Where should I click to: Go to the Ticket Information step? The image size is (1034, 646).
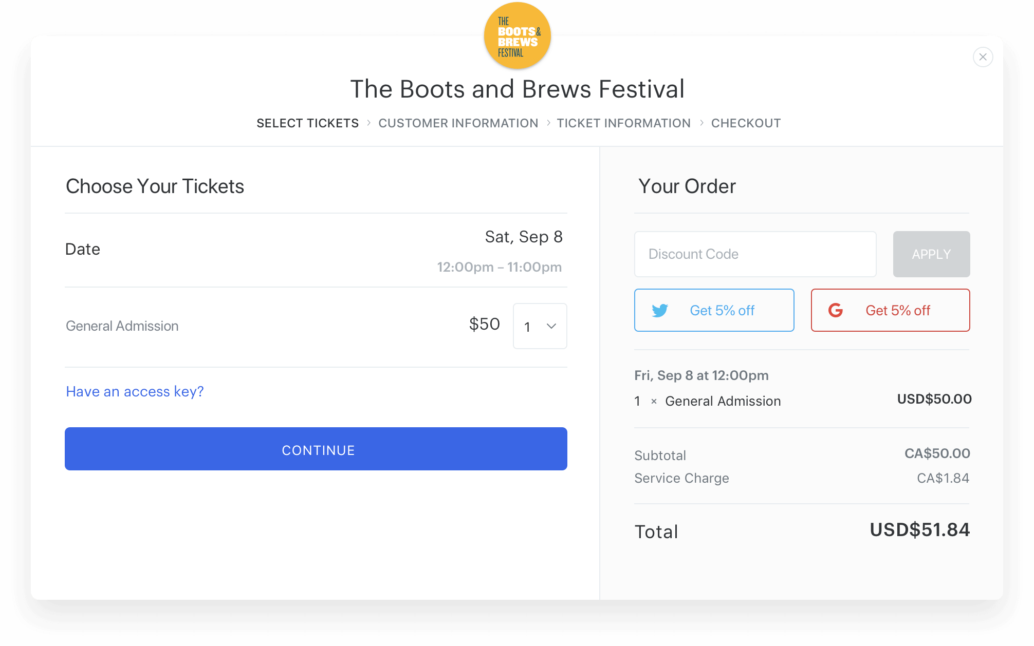[x=623, y=123]
